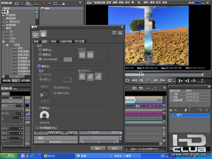Select the beveled corner style icon
Image resolution: width=212 pixels, height=159 pixels.
click(x=98, y=77)
